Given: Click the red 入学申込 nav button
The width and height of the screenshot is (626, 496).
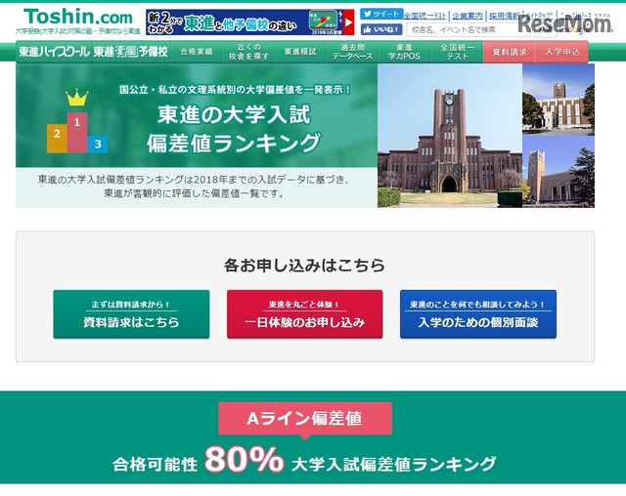Looking at the screenshot, I should [x=561, y=52].
